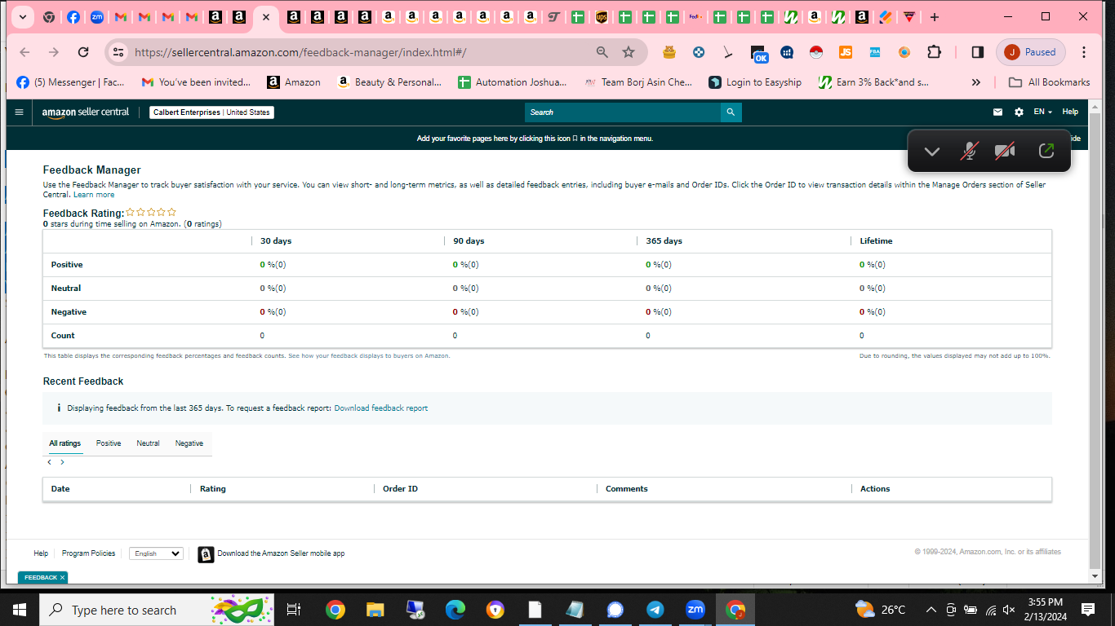
Task: View site information icon beside the URL
Action: (118, 52)
